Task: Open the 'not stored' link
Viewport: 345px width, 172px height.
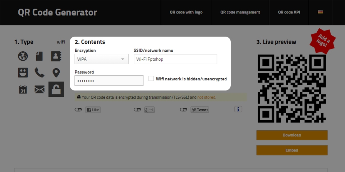Action: 207,97
